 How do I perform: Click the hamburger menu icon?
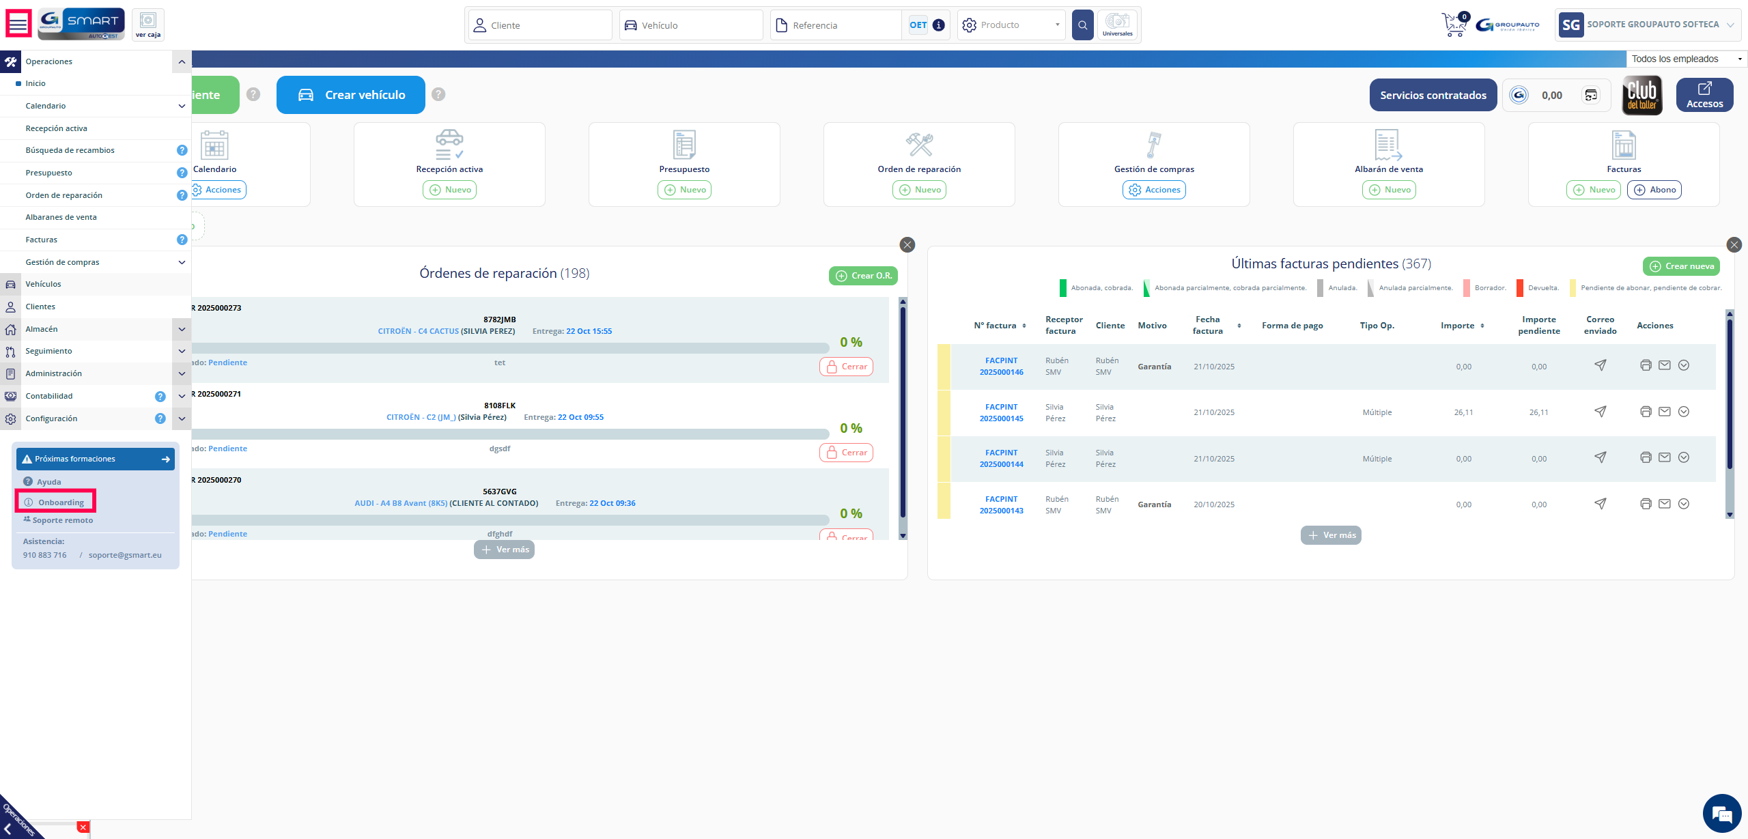[18, 24]
